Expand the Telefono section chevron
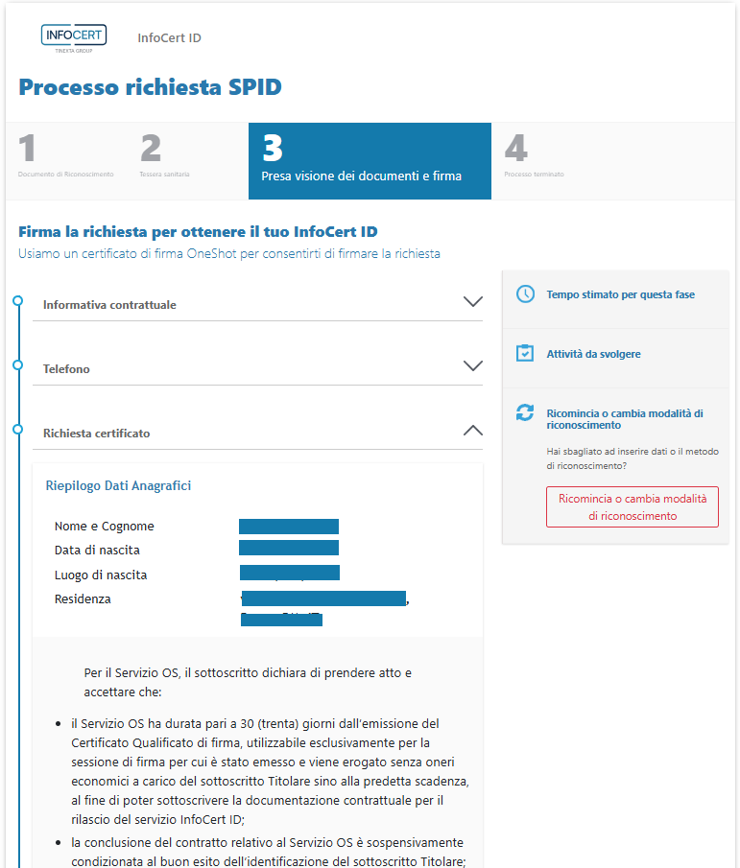 pyautogui.click(x=472, y=366)
